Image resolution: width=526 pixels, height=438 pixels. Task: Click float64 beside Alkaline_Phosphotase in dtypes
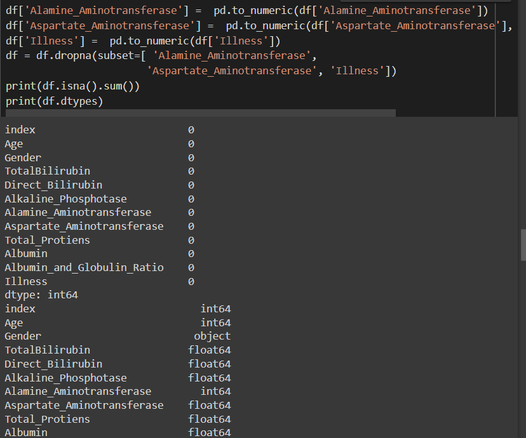[x=210, y=378]
